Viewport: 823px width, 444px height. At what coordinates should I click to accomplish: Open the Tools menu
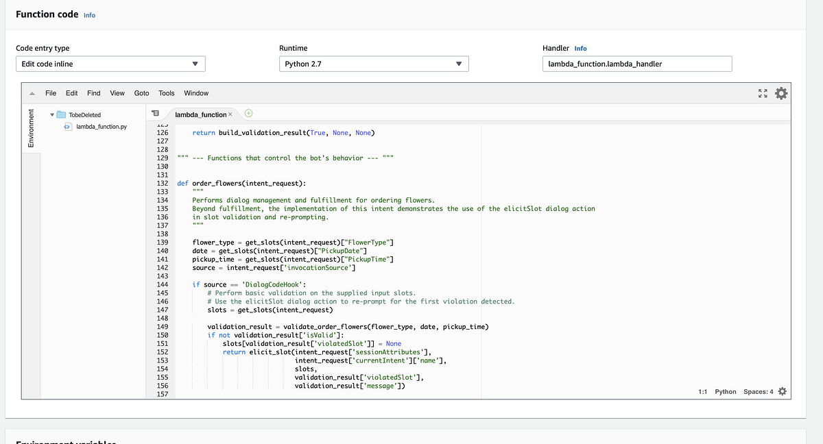[166, 92]
